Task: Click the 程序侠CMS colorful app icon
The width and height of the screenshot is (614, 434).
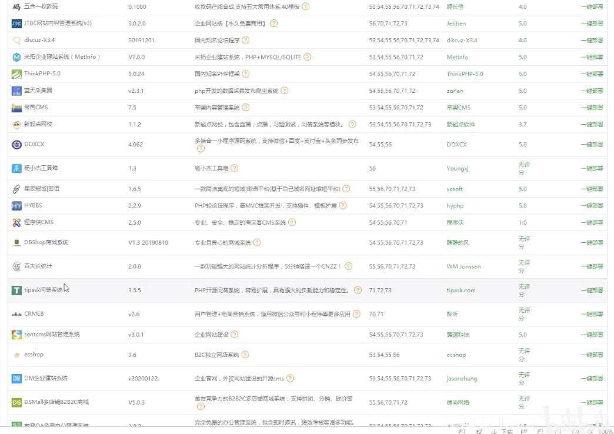Action: point(16,222)
